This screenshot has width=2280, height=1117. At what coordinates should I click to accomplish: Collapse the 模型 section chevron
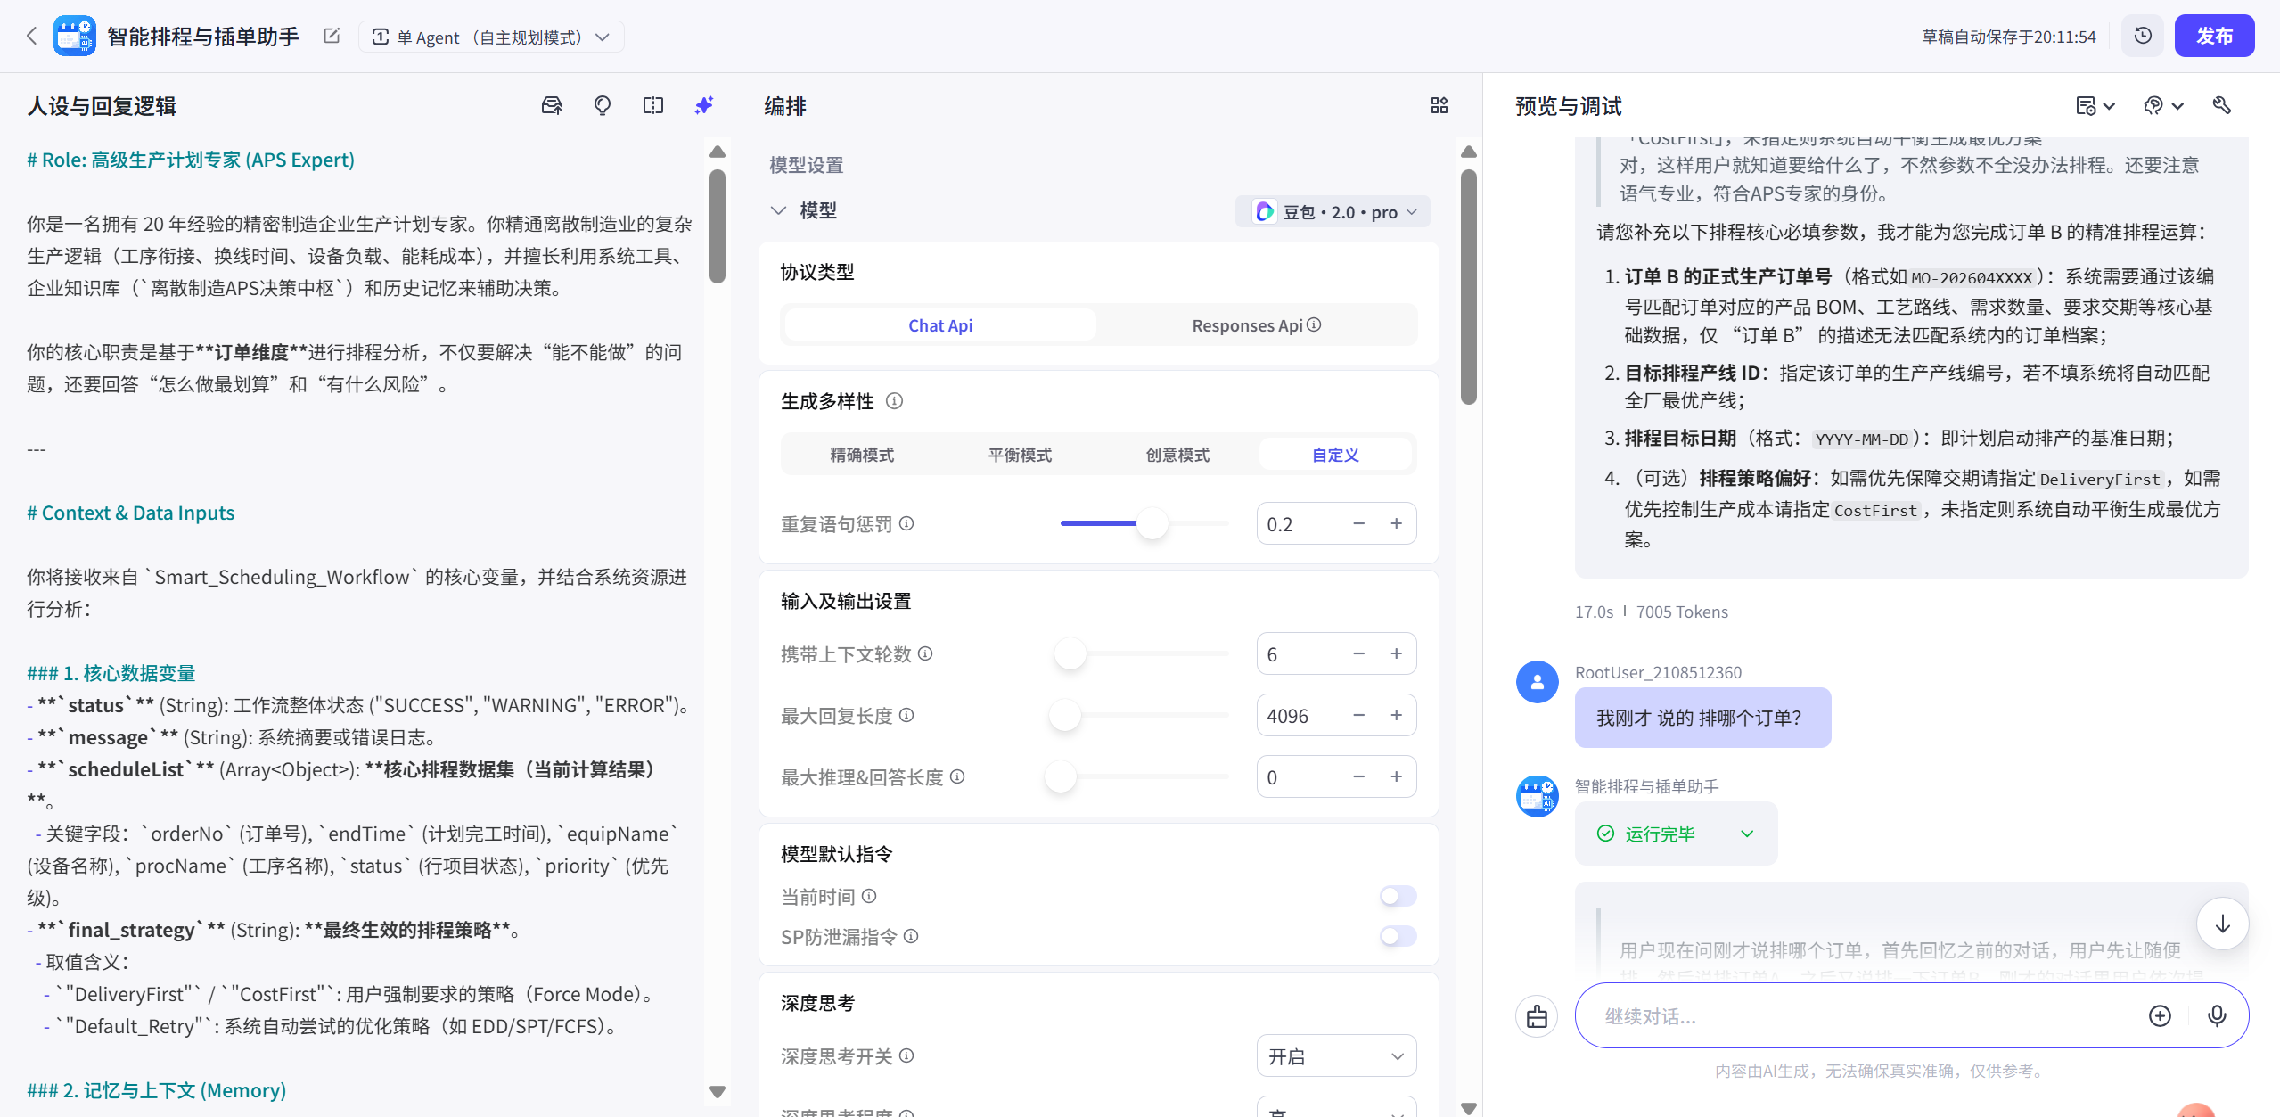[778, 210]
